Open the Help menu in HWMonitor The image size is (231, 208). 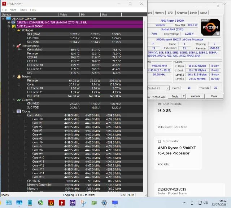(x=33, y=10)
